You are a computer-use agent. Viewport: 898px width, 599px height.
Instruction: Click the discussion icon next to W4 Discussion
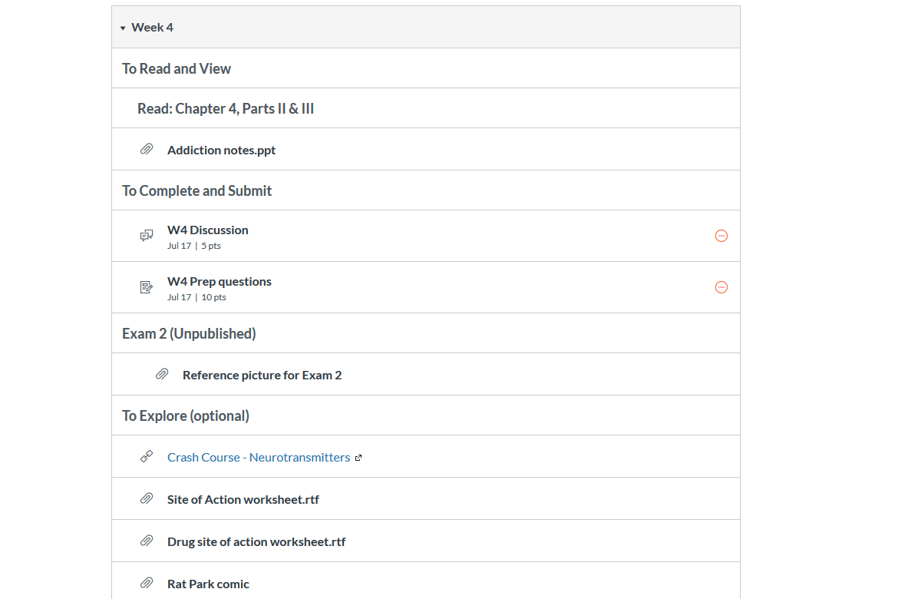click(147, 236)
